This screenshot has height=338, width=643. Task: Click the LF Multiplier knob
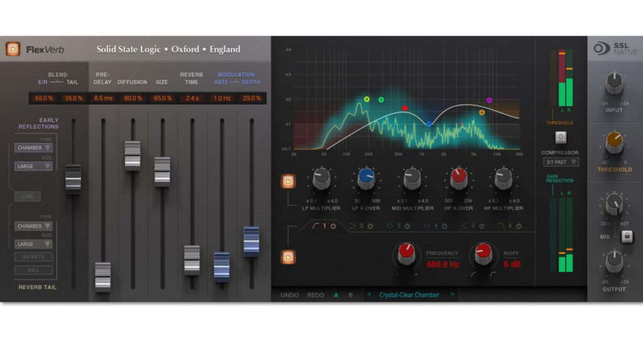click(321, 178)
